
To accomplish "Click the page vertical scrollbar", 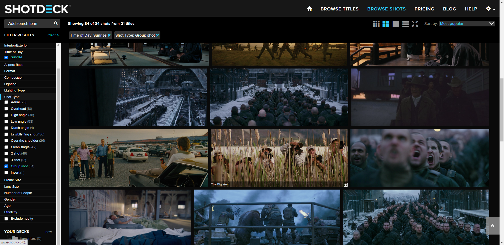I will pos(502,110).
